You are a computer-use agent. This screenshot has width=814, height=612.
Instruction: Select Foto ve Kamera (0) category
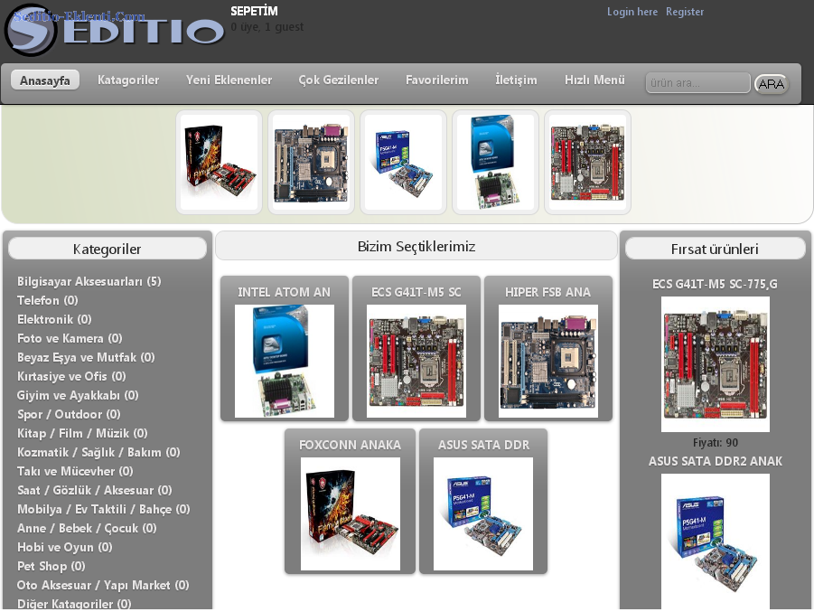70,338
